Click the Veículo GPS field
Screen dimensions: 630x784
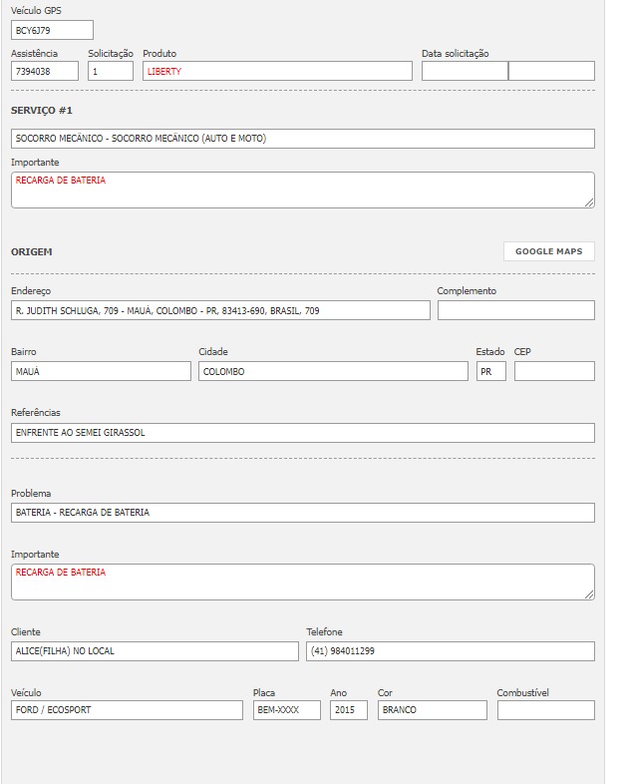pyautogui.click(x=52, y=30)
